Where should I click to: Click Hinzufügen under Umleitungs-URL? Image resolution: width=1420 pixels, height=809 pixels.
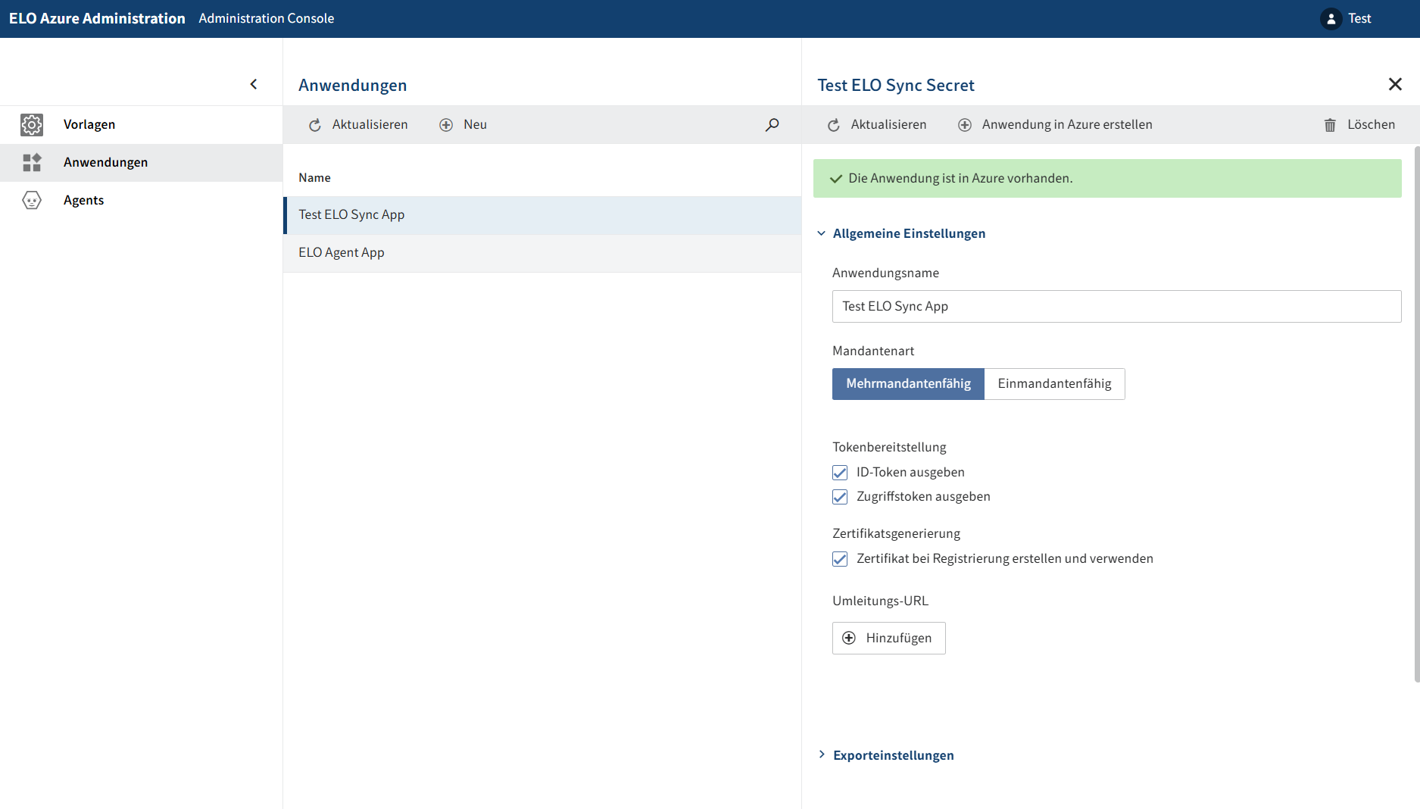click(x=888, y=638)
